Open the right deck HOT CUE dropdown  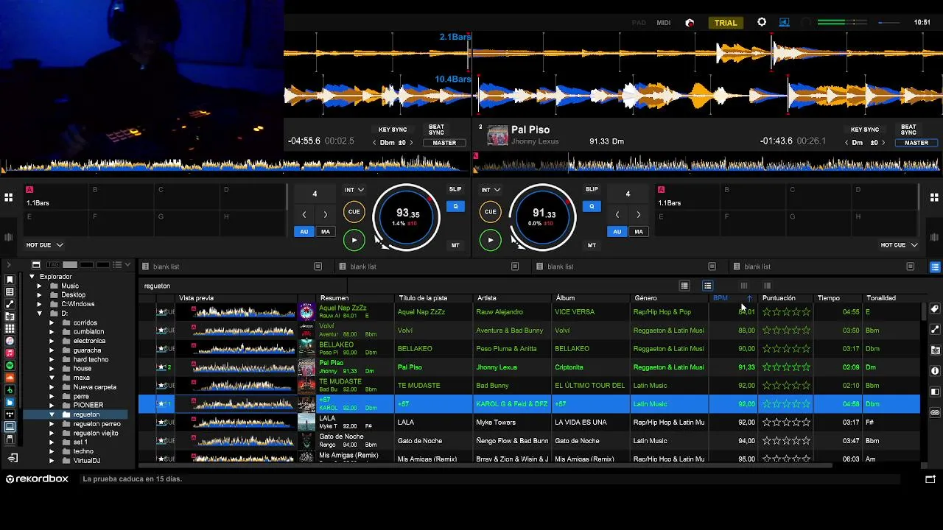tap(900, 245)
